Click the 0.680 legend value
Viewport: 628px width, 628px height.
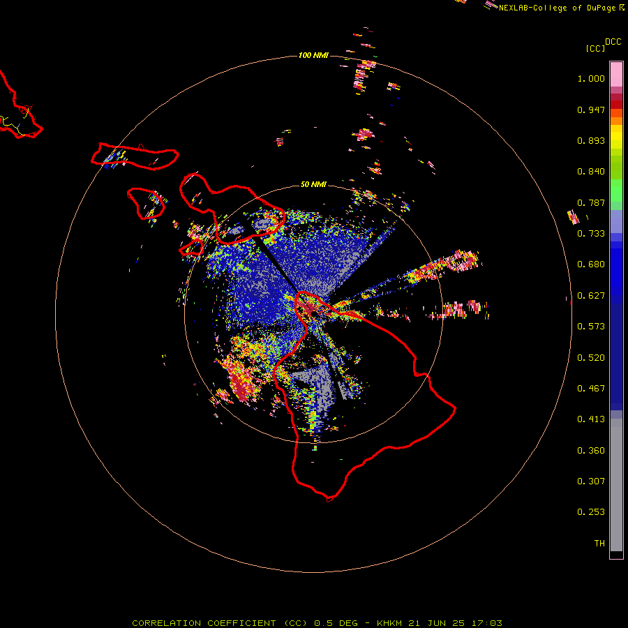tap(591, 264)
